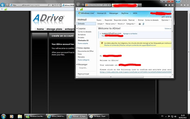190x119 pixels.
Task: Refresh the ADrive page
Action: point(57,5)
